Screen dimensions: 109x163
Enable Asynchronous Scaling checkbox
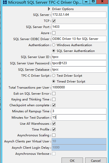click(x=54, y=135)
